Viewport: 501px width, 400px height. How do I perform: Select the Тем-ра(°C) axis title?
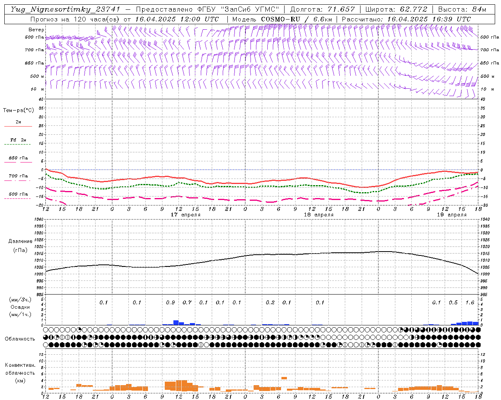(x=18, y=111)
